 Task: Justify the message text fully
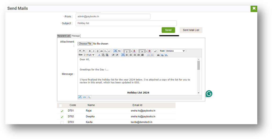[x=139, y=55]
